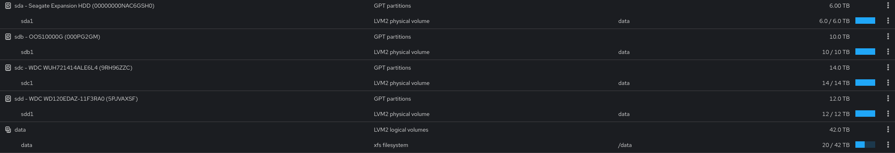Open sdd - WDC WD120EDAZ drive details
This screenshot has width=895, height=153.
coord(76,99)
